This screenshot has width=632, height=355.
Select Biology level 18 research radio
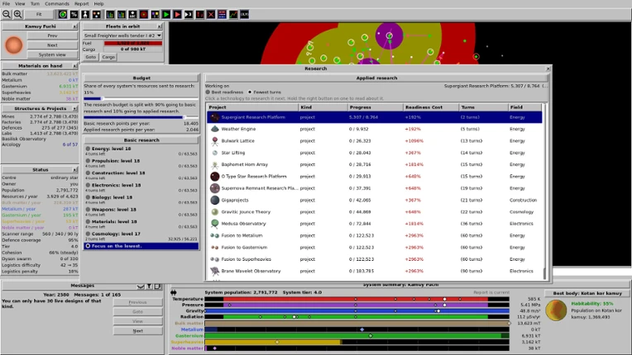(88, 197)
